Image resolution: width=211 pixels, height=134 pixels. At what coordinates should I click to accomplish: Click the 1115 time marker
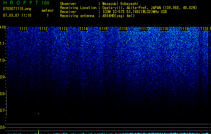point(104,29)
